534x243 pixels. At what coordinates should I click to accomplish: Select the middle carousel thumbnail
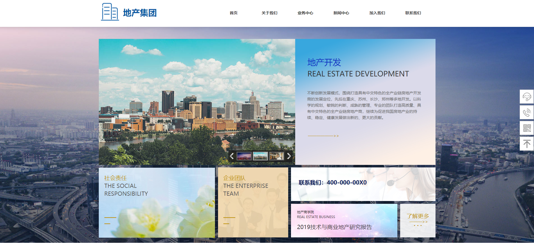coord(260,156)
